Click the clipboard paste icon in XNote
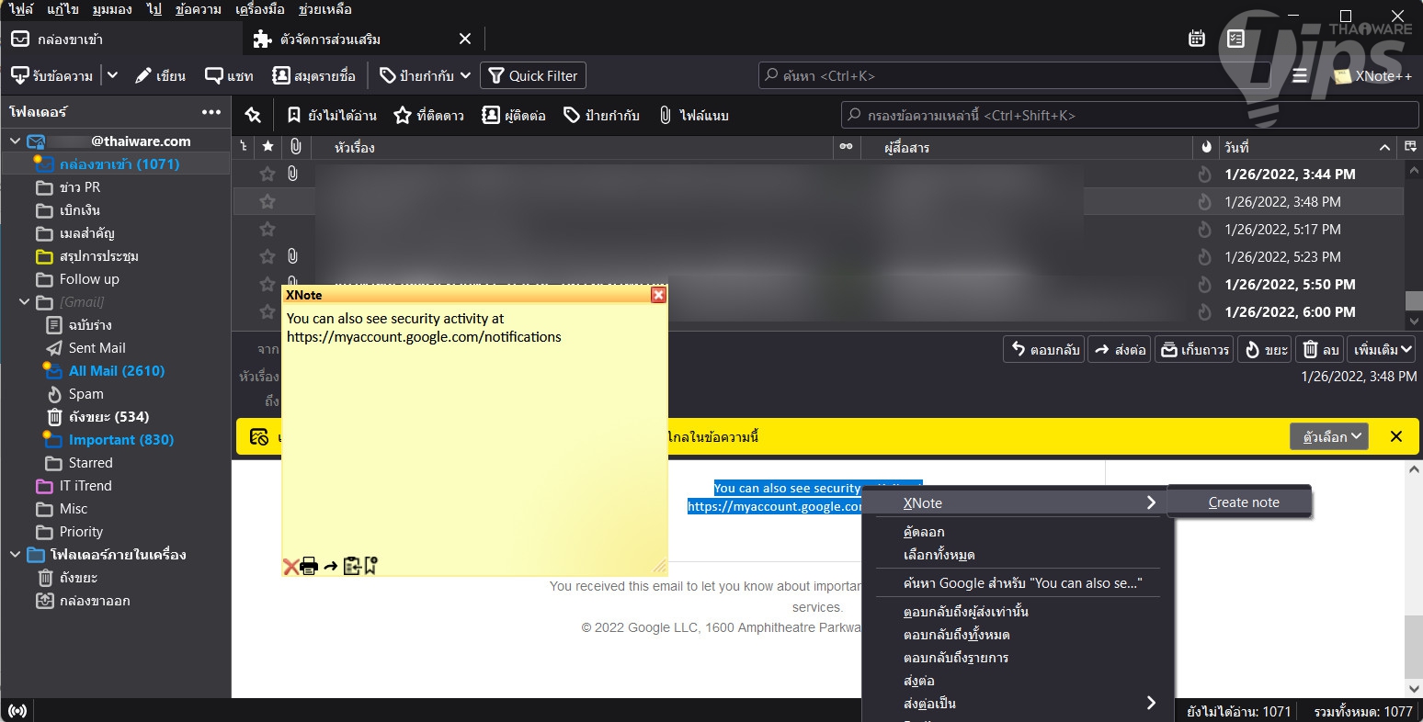1423x722 pixels. point(351,566)
